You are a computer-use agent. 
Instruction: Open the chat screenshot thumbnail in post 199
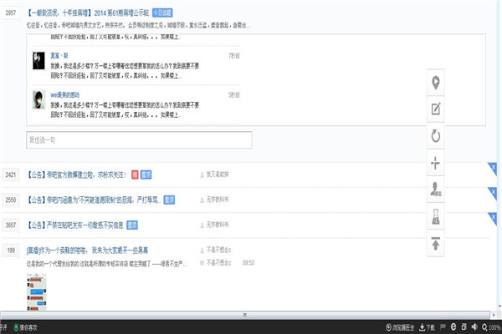[x=37, y=292]
